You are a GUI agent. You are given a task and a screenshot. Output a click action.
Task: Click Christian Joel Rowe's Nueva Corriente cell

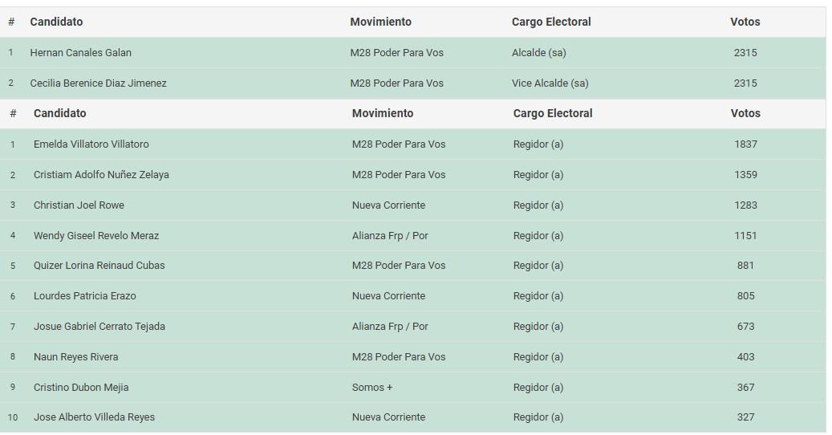388,205
